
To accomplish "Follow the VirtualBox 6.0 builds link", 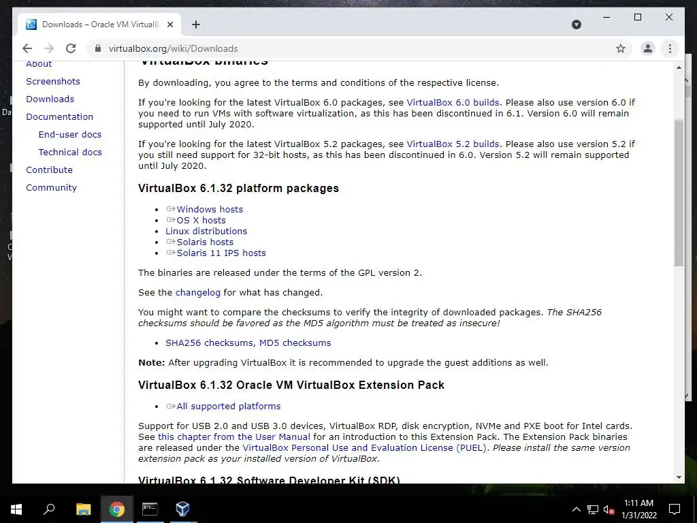I will point(453,103).
